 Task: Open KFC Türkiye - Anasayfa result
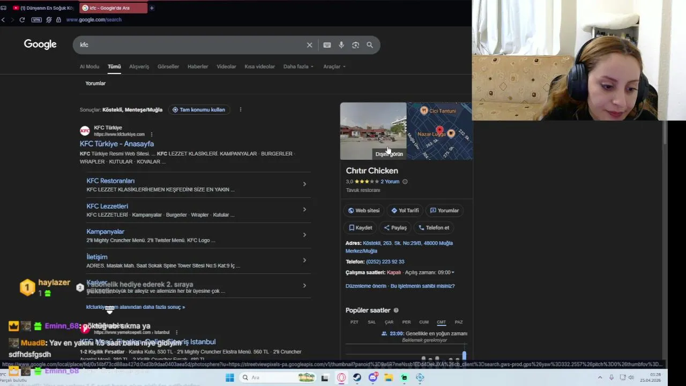coord(117,144)
